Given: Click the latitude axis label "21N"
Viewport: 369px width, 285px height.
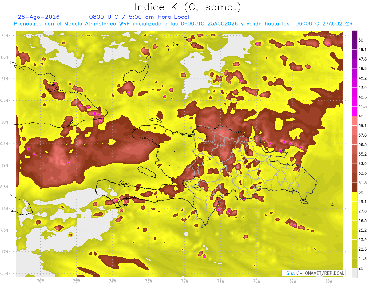Looking at the screenshot, I should [5, 79].
